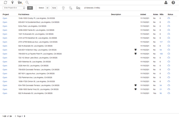Click cloud status for 1546-1500 Crosby Pl
Screen dimensions: 179x119
(x=169, y=18)
